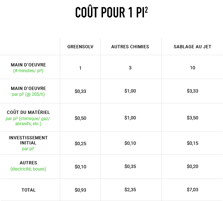Click the "# minutes/ pi²" row label
Screen dimensions: 223x201
(x=28, y=70)
